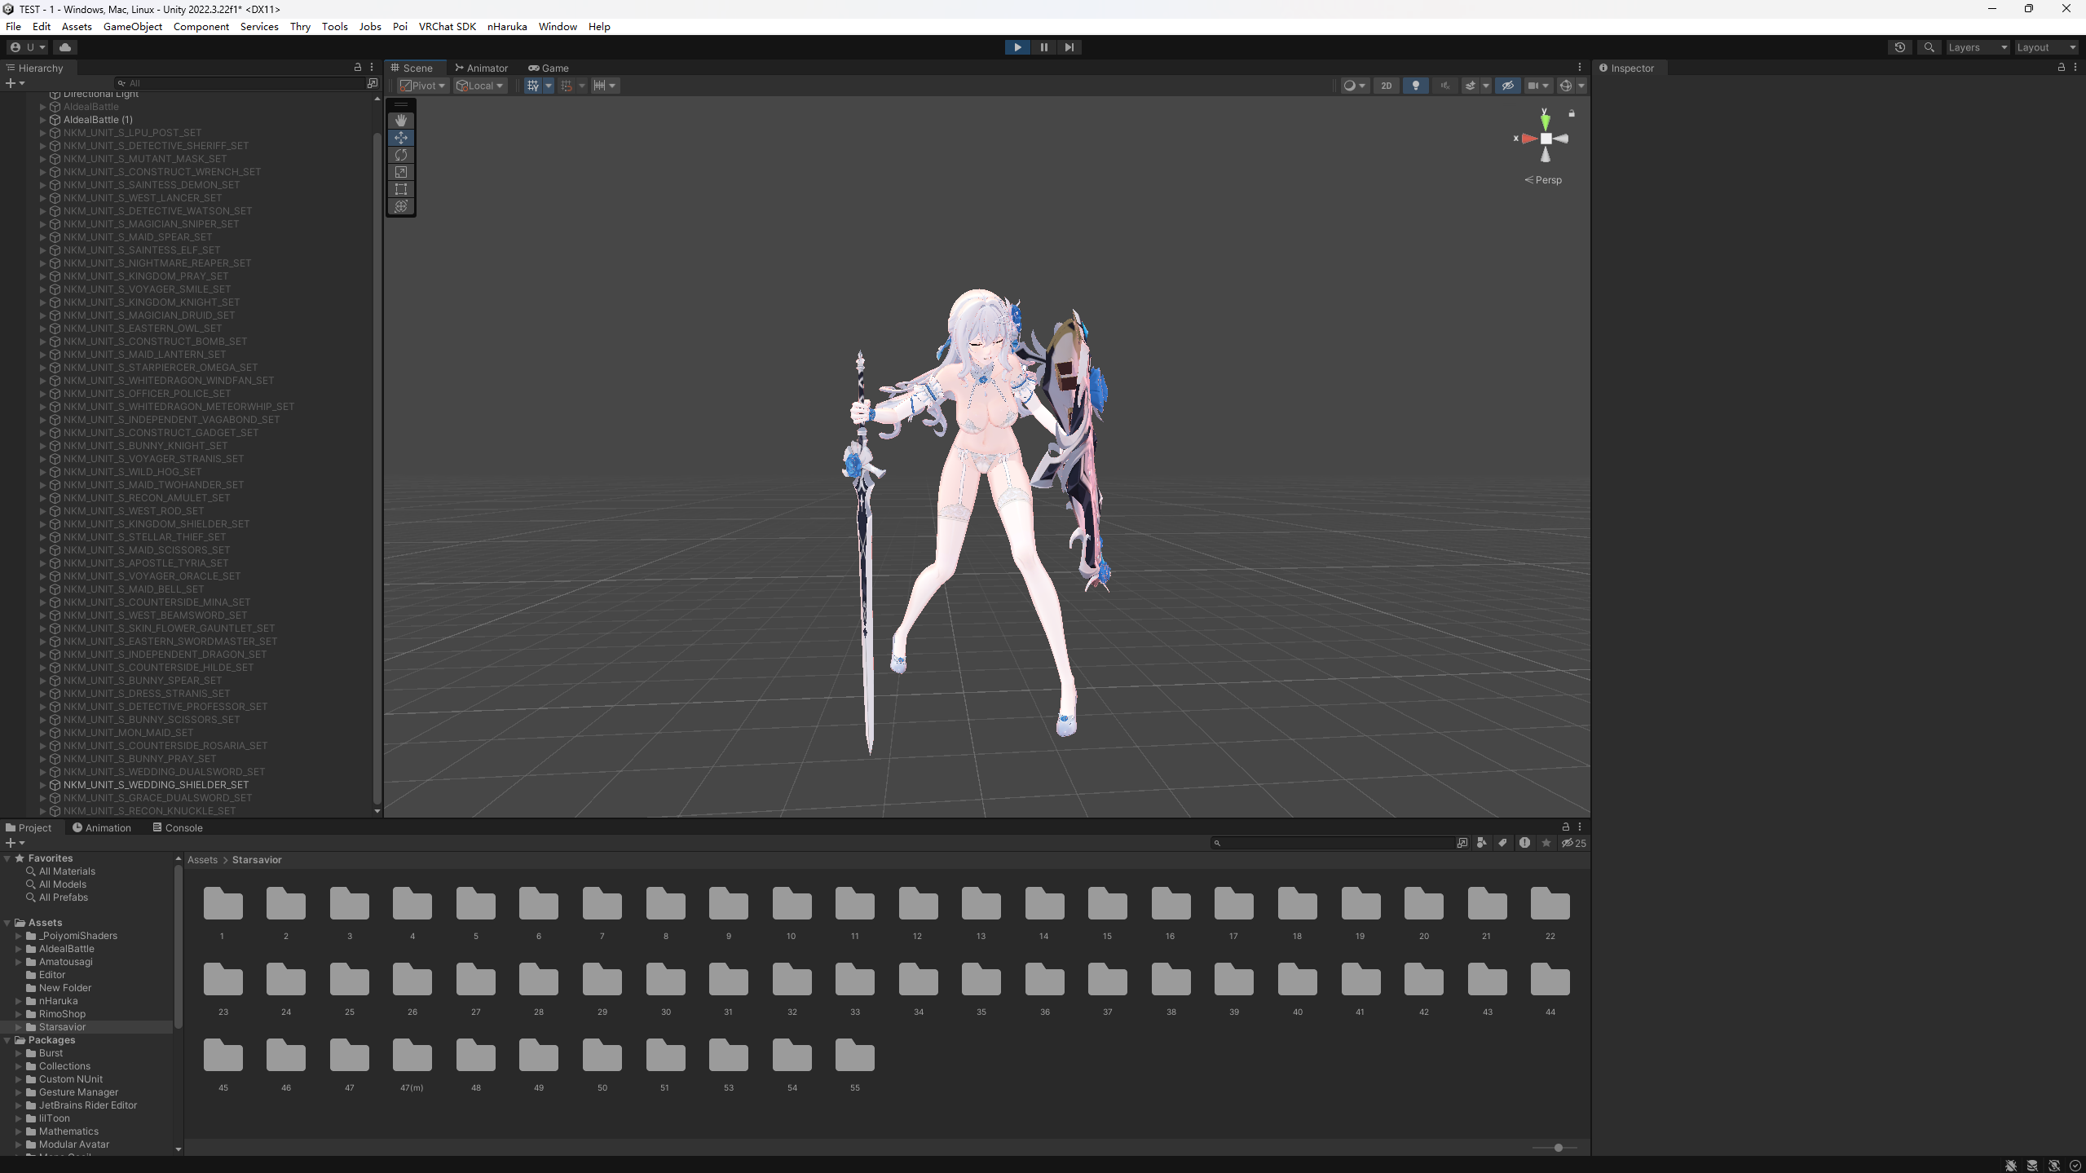This screenshot has height=1173, width=2086.
Task: Open the global search magnifier
Action: click(1929, 47)
